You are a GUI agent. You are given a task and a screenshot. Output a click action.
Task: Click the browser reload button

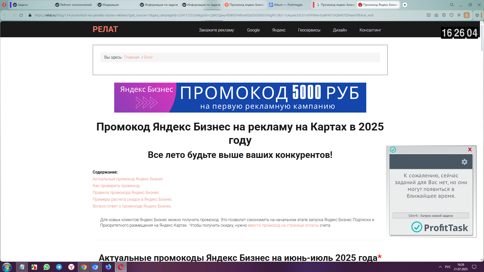click(x=21, y=15)
